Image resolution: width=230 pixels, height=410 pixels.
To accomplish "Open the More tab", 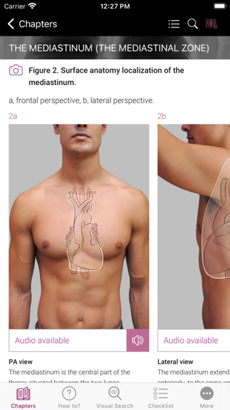I will (x=206, y=397).
